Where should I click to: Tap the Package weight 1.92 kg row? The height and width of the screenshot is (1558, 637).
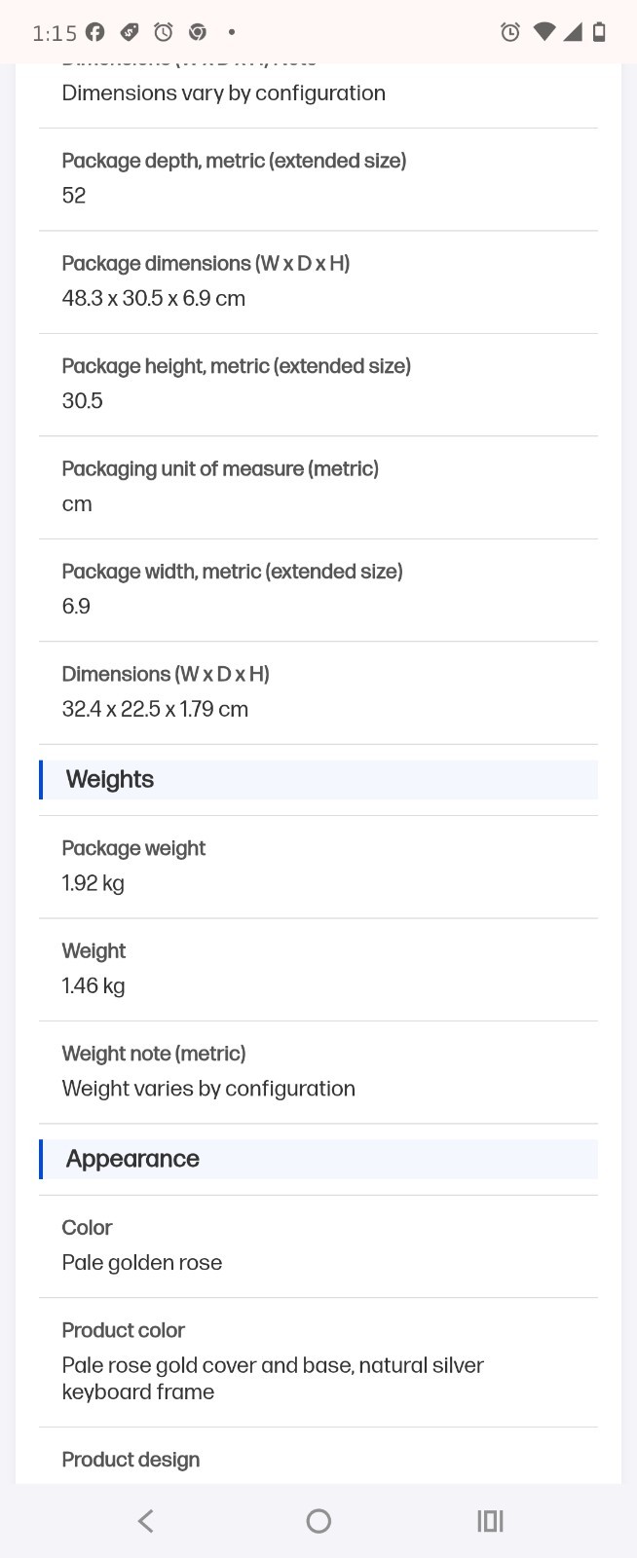(x=318, y=867)
